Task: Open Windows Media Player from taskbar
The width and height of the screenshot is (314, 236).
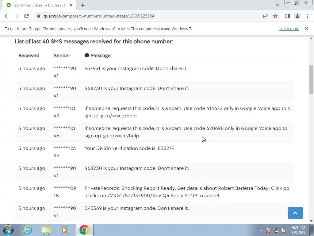Action: (x=65, y=230)
